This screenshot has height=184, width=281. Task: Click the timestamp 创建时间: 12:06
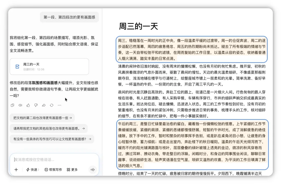tap(34, 69)
